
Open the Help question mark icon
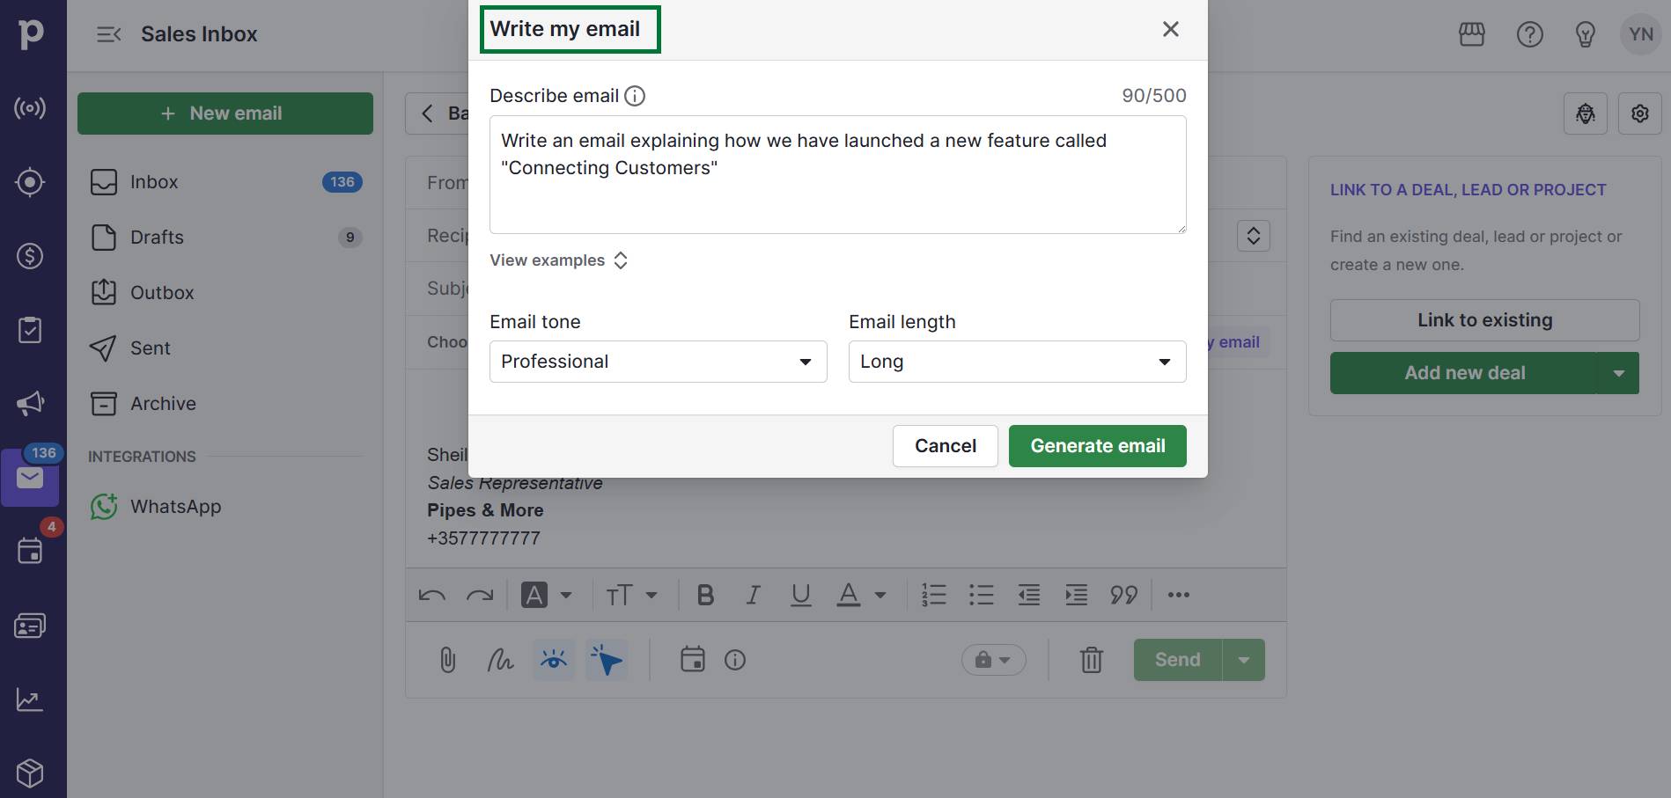(x=1530, y=34)
